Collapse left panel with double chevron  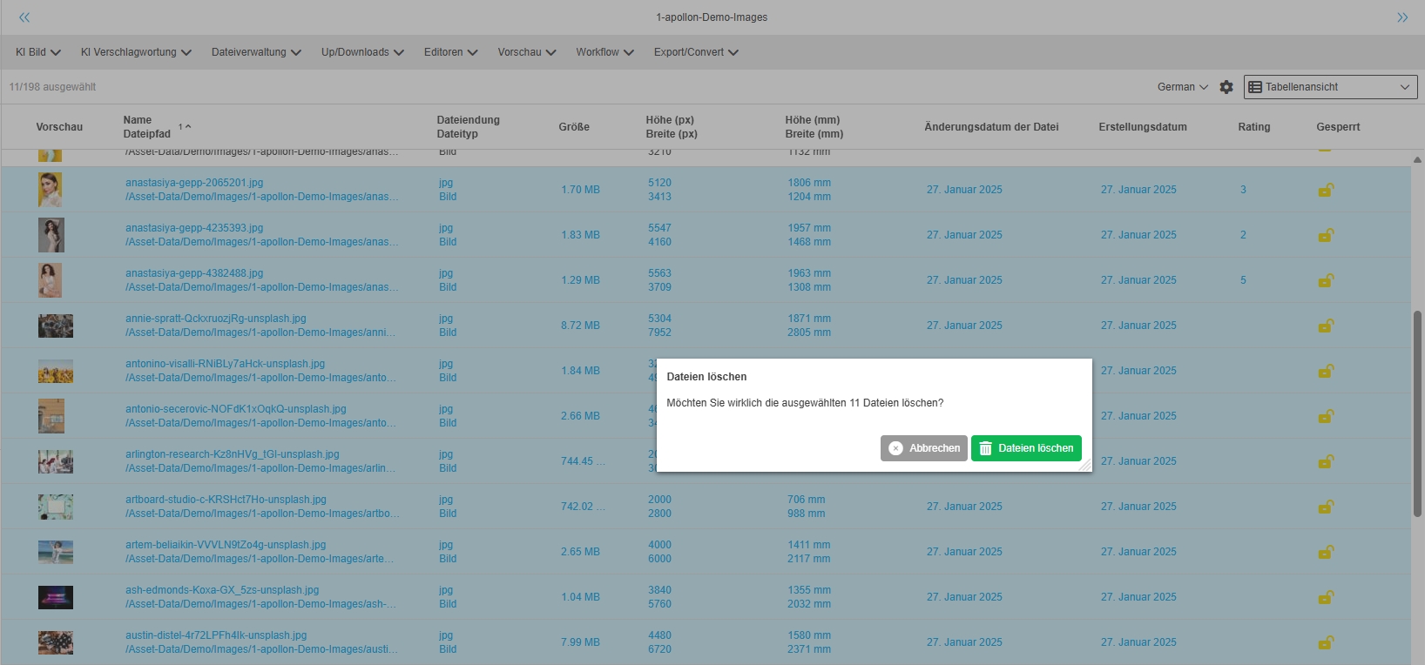tap(24, 17)
